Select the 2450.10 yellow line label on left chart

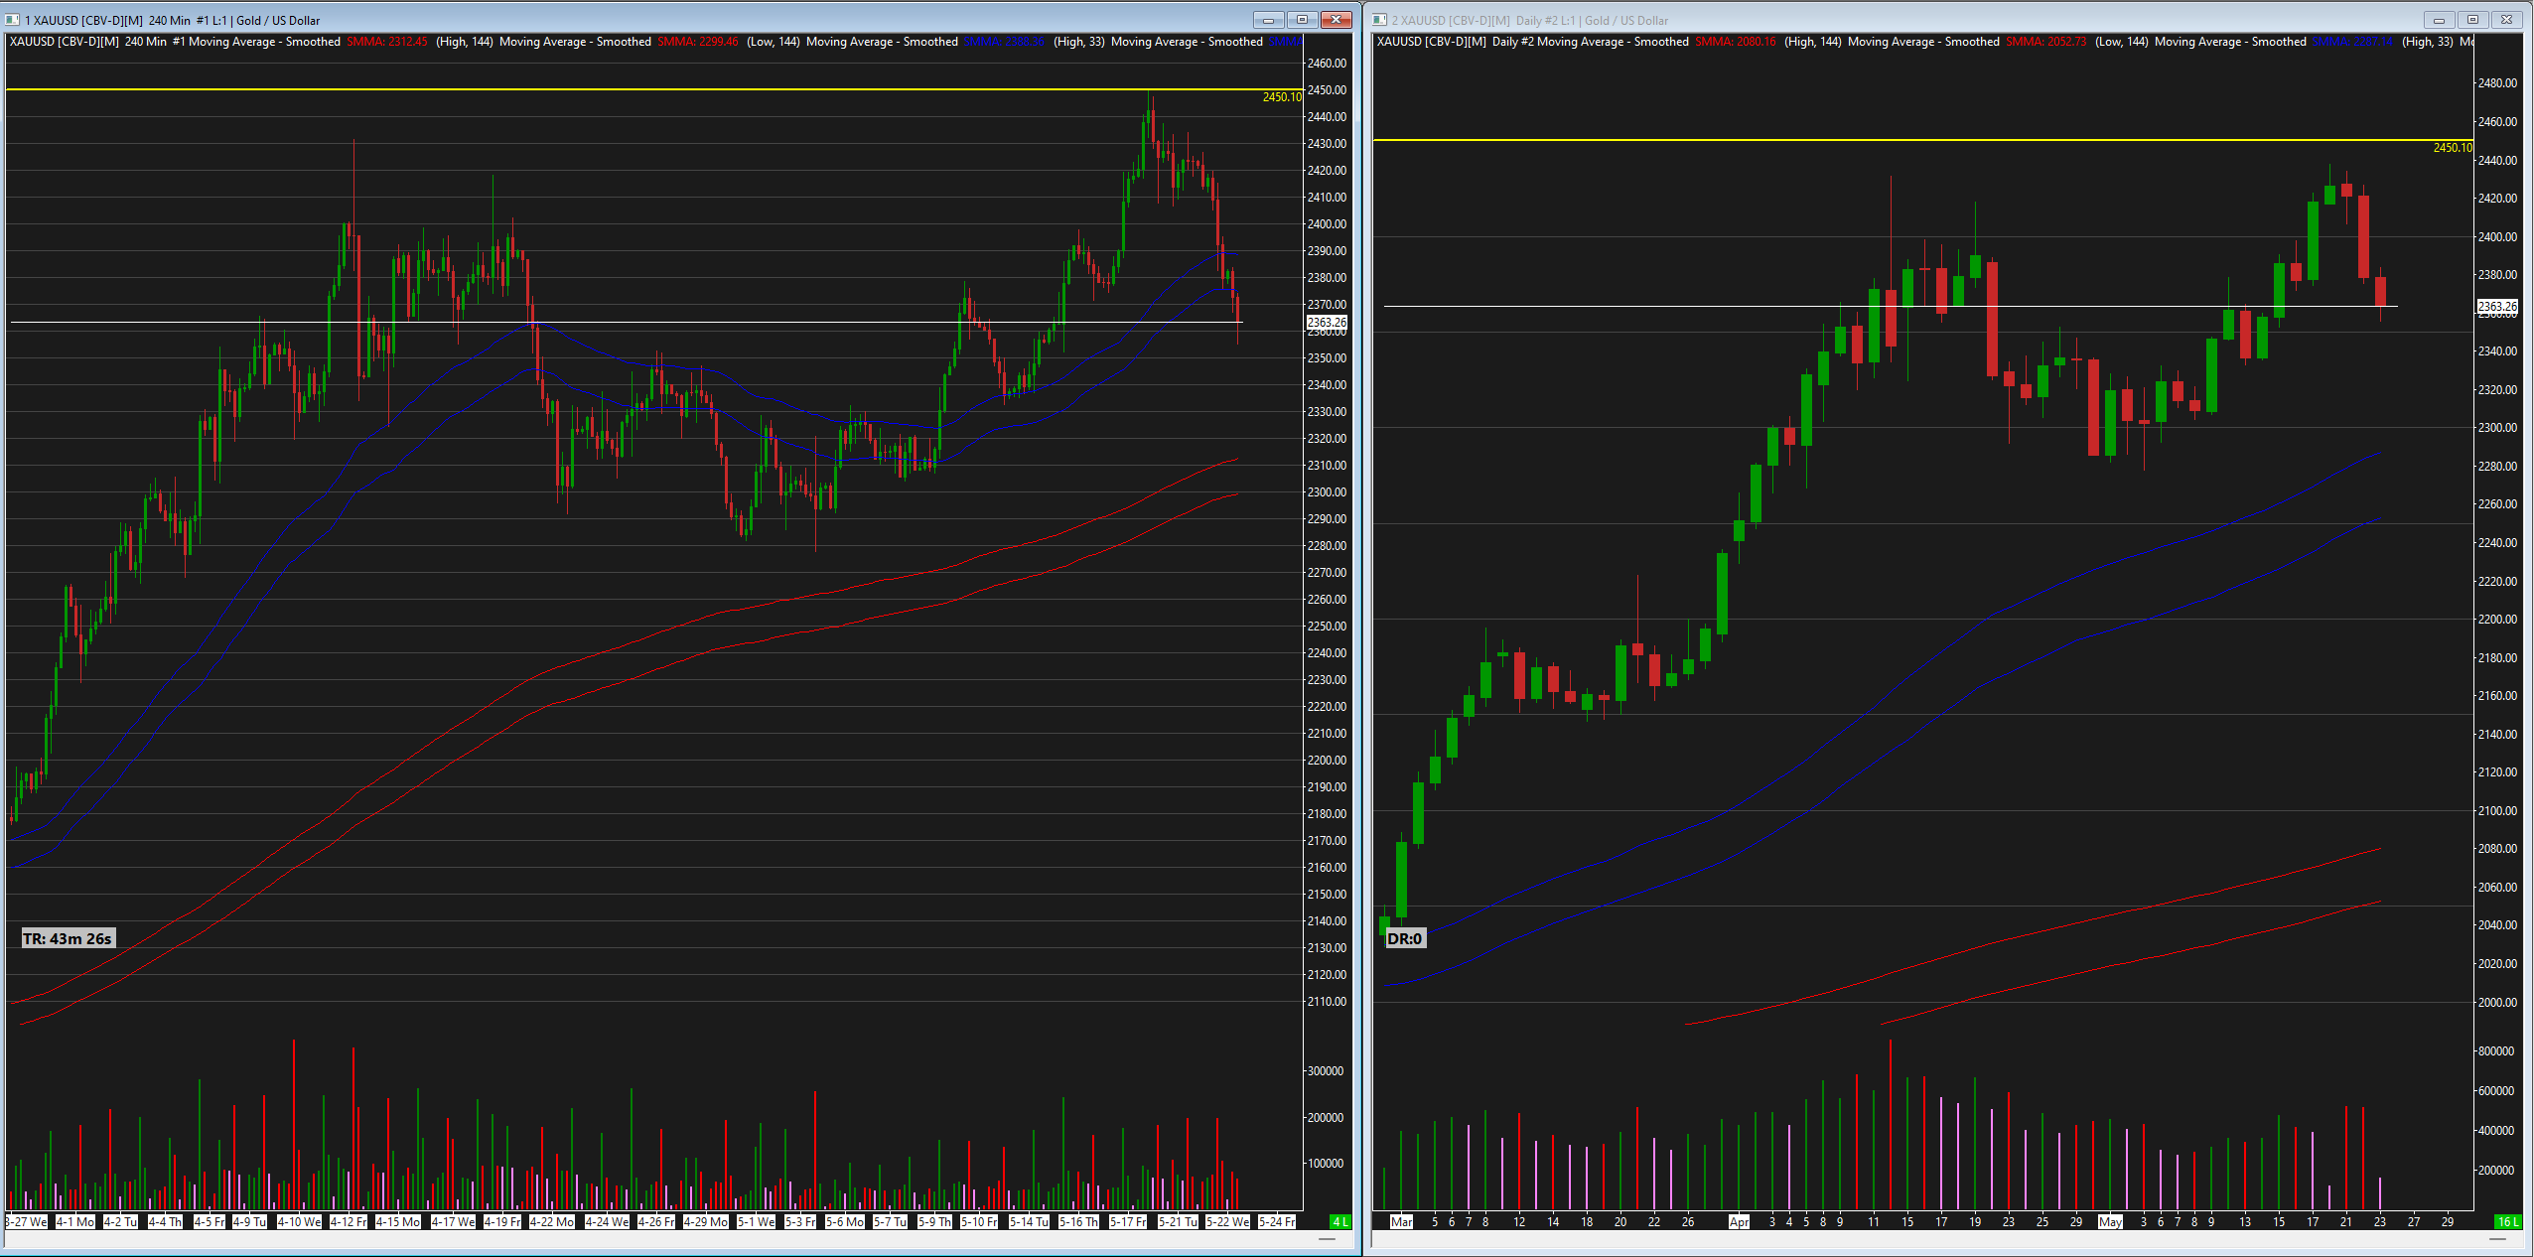click(x=1281, y=97)
